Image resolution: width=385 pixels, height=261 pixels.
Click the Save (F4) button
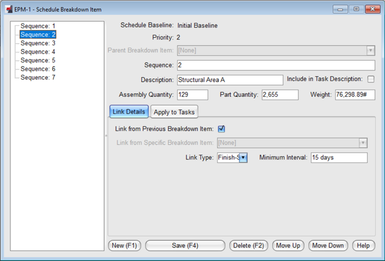tap(185, 245)
